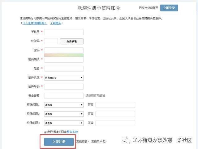198x149 pixels.
Task: Focus the 密码确认 confirm password field
Action: click(64, 59)
